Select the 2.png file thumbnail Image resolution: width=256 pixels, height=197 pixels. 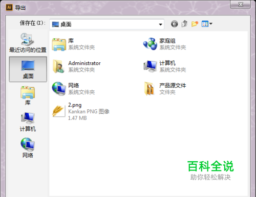(x=59, y=111)
